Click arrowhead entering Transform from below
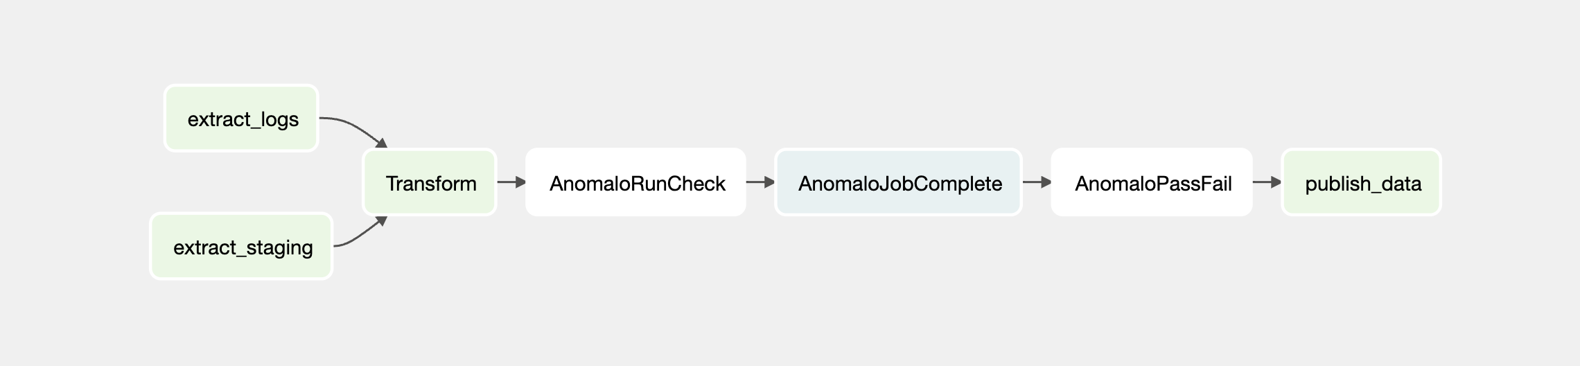 tap(380, 221)
